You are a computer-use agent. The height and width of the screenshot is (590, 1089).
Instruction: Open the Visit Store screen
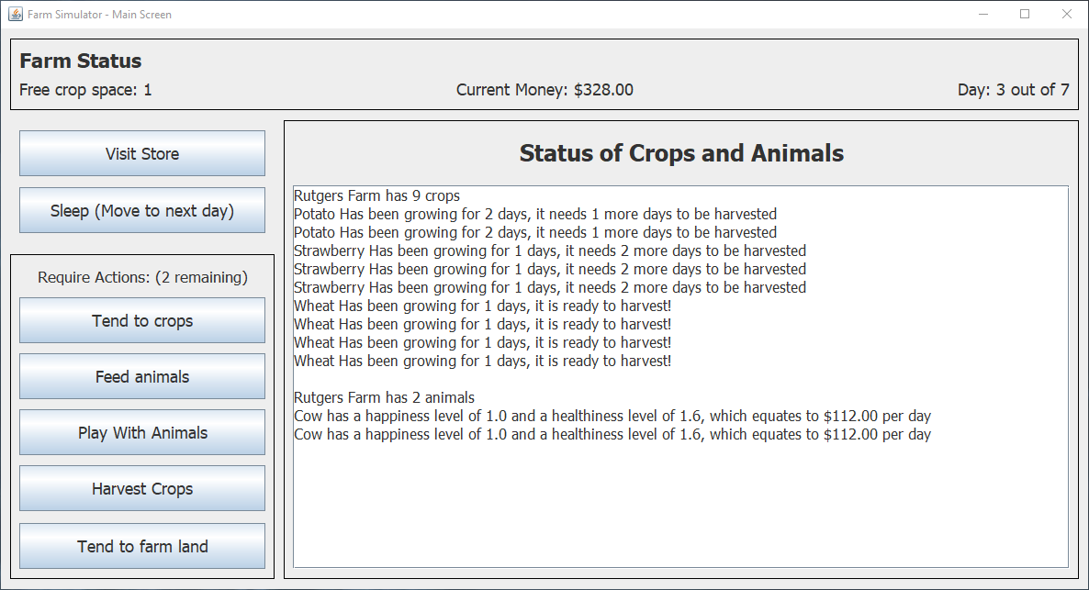[x=142, y=153]
